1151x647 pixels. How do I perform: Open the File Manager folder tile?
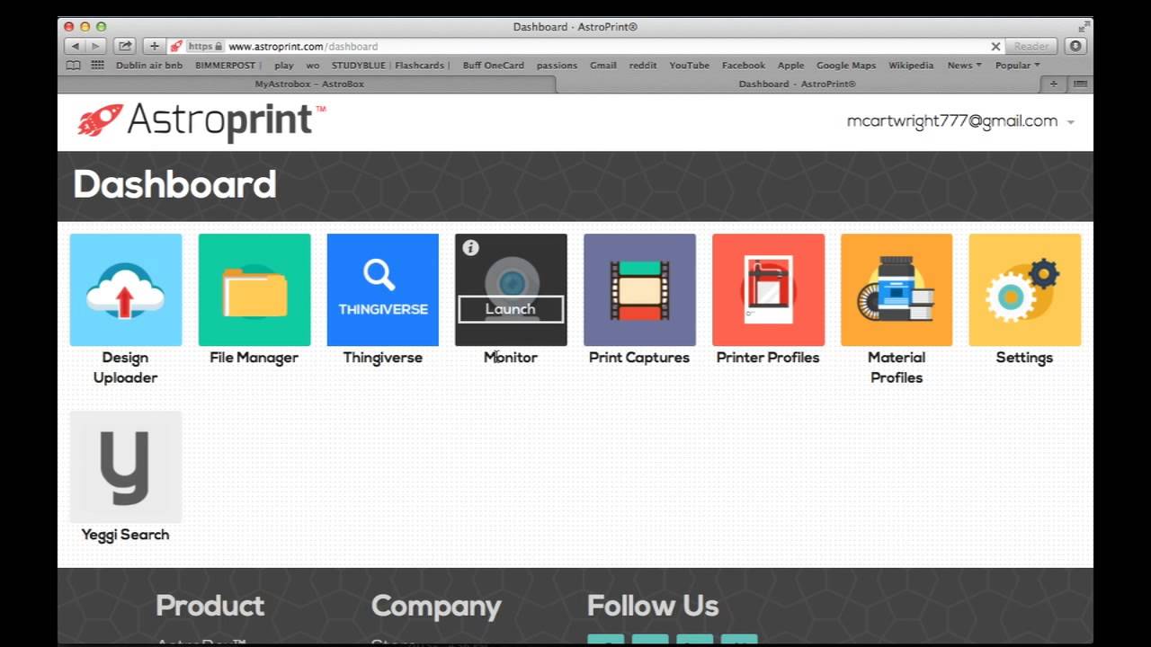coord(254,289)
